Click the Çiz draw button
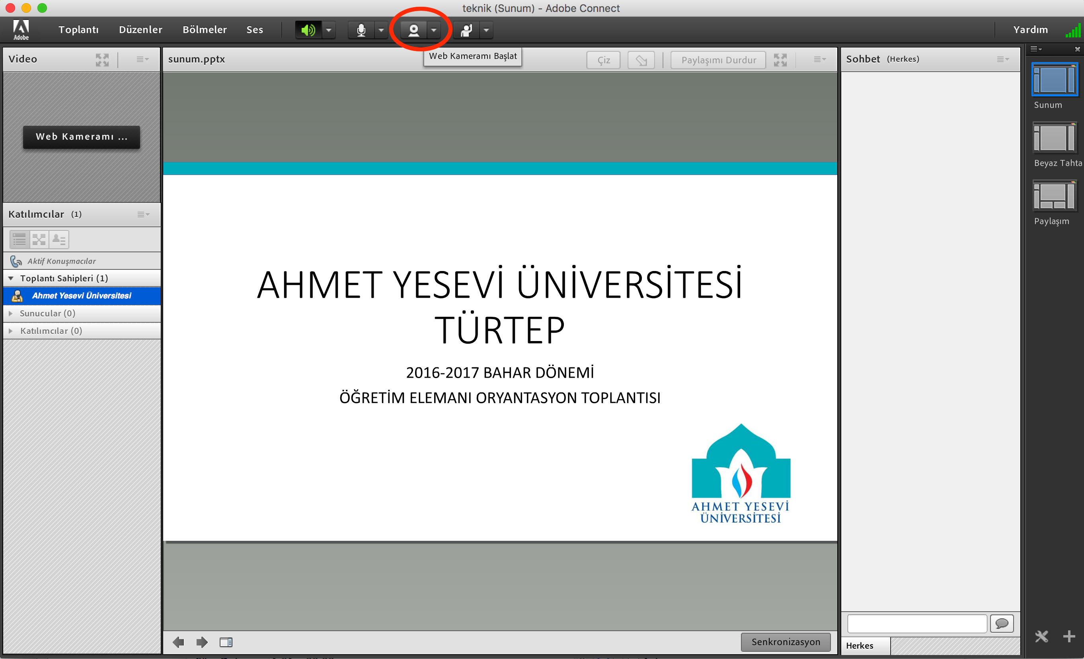The image size is (1084, 659). 603,60
